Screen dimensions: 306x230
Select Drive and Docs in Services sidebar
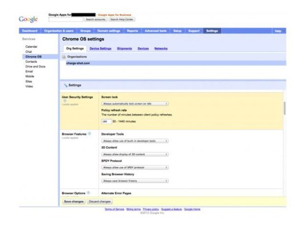tap(35, 66)
